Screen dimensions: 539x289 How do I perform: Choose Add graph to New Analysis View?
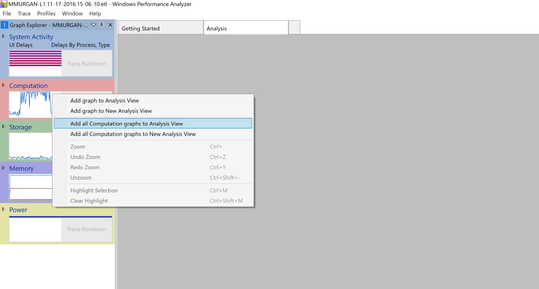point(153,111)
